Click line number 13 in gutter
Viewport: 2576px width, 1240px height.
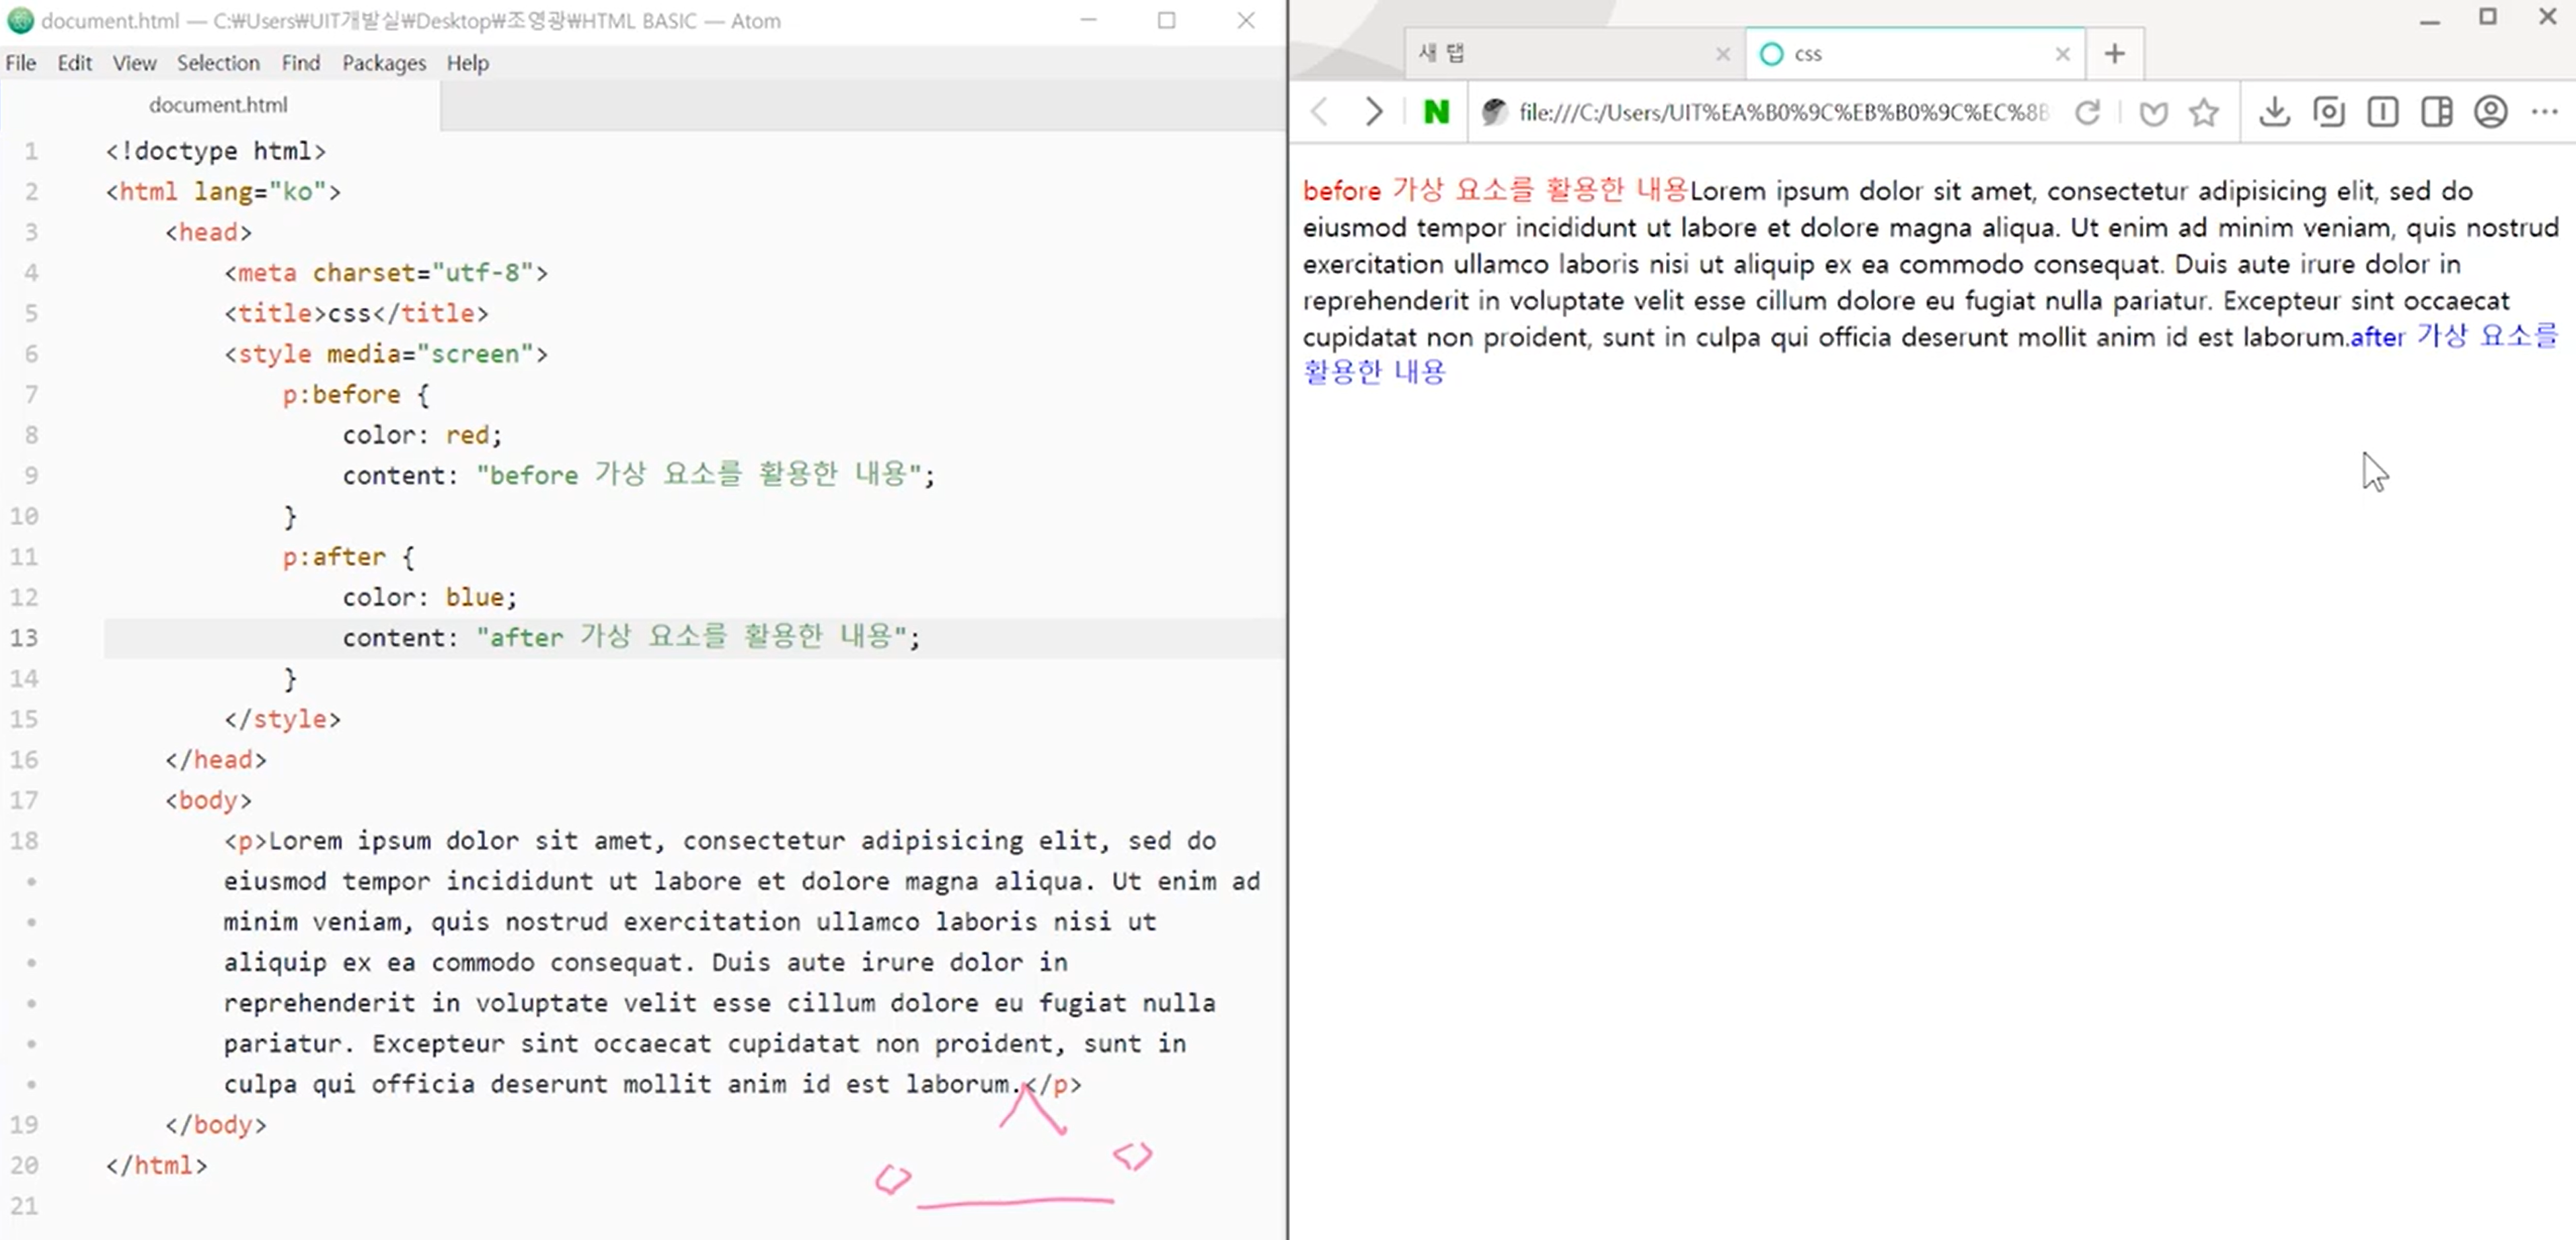(25, 638)
